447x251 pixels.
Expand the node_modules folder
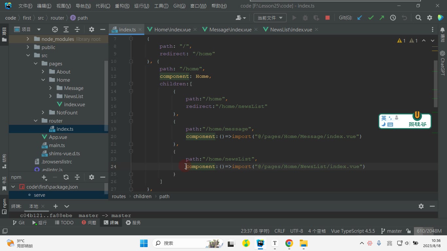point(28,39)
